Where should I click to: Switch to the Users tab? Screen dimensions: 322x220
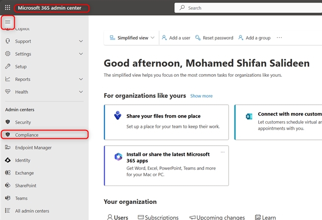click(x=118, y=217)
